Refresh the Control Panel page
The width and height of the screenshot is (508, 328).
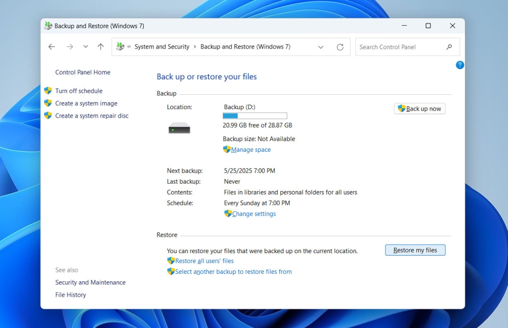(340, 47)
